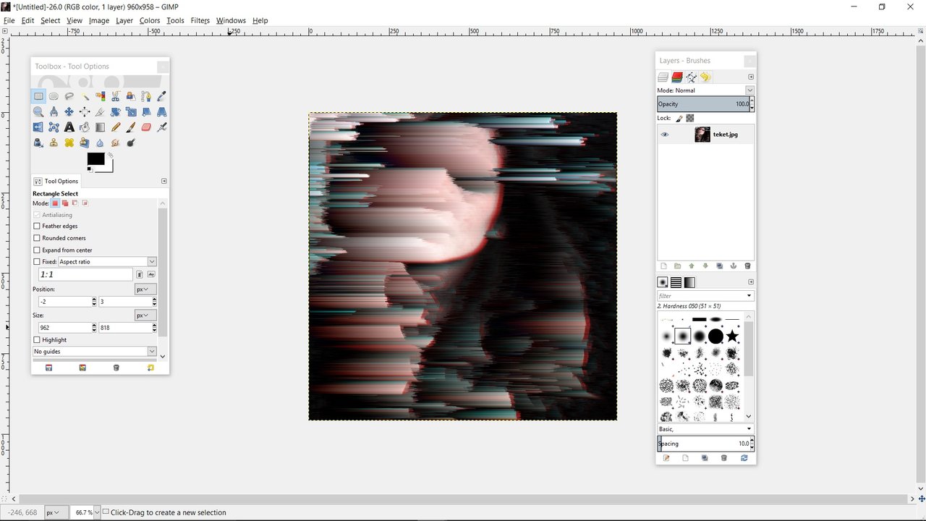Check the Highlight option
926x521 pixels.
click(37, 339)
